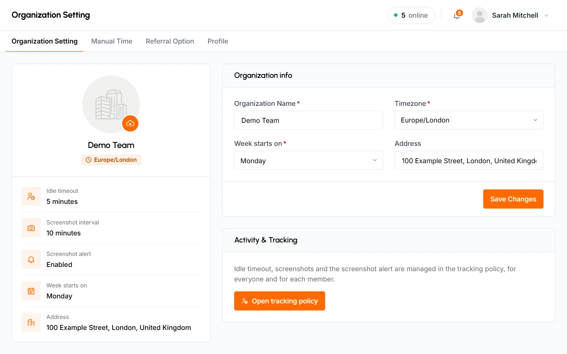The width and height of the screenshot is (567, 354).
Task: Expand the Week starts on Monday dropdown
Action: click(308, 160)
